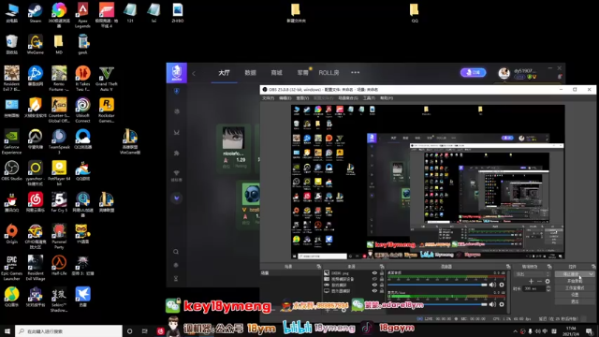The image size is (599, 337).
Task: Open It Takes Two shortcut
Action: (82, 79)
